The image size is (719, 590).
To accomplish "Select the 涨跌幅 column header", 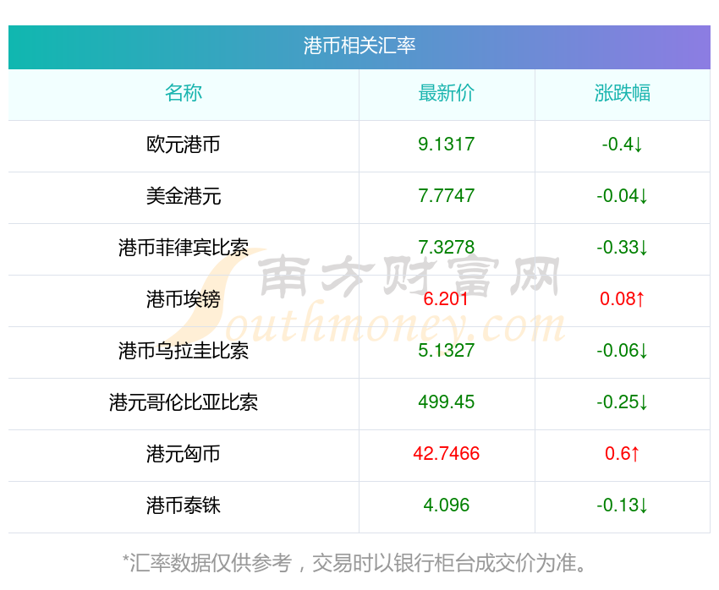I will tap(623, 93).
